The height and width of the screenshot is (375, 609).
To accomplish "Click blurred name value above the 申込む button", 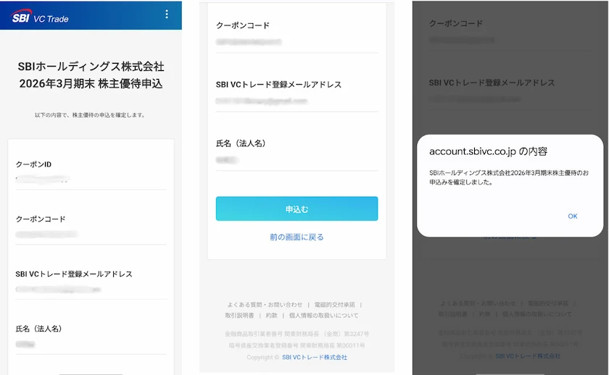I will click(227, 160).
